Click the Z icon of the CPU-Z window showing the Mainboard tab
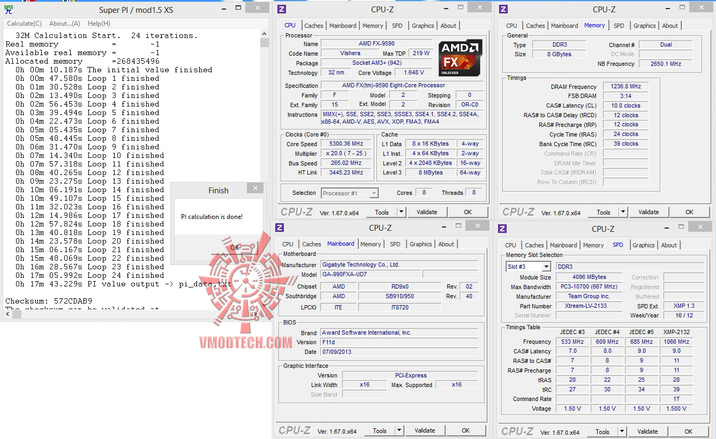 [280, 228]
